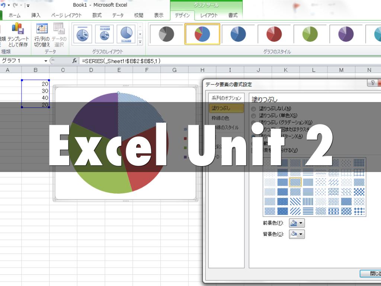Select 塗りつぶしなし(N) radio button
381x286 pixels.
coord(254,109)
